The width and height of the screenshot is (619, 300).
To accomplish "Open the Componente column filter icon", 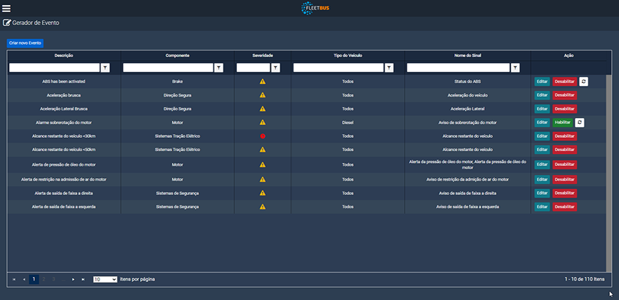I will coord(219,67).
